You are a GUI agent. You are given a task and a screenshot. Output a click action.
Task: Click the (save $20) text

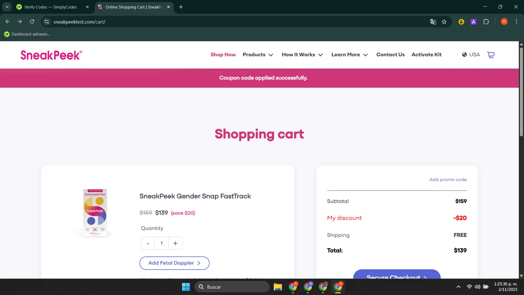(x=183, y=213)
